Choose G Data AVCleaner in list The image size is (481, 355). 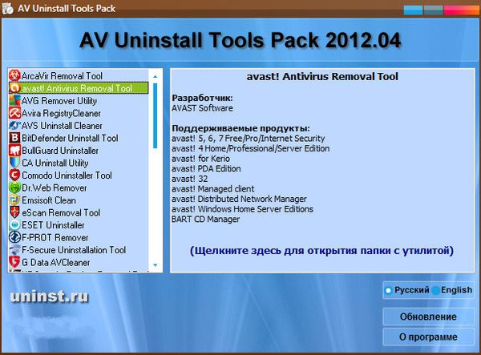(79, 262)
